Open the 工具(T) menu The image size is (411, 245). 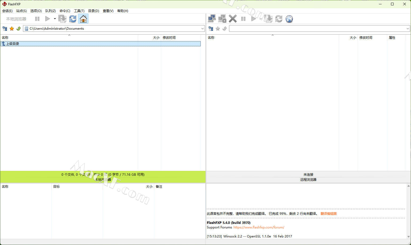[79, 11]
